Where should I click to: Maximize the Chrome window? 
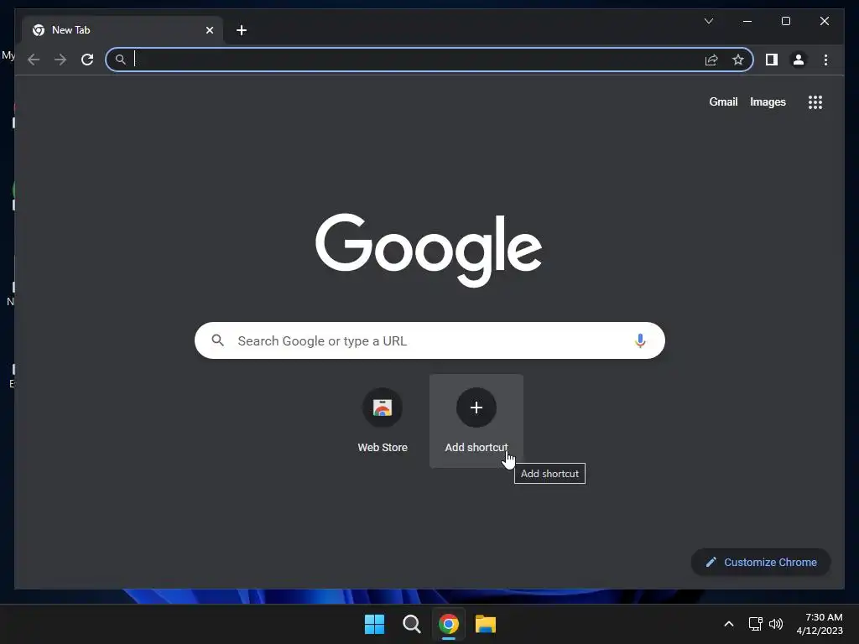(x=785, y=21)
